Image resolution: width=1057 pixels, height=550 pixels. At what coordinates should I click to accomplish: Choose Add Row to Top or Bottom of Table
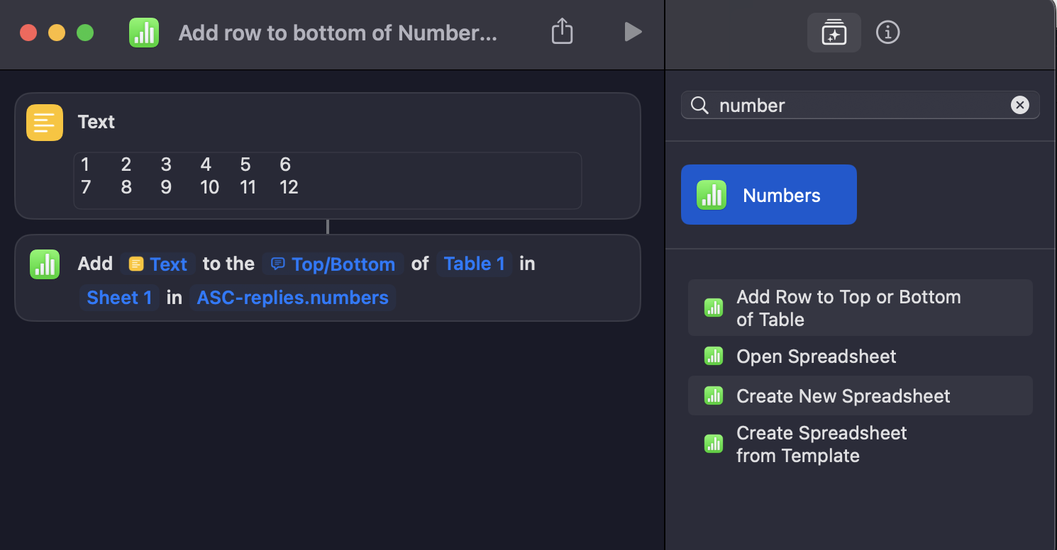click(848, 308)
